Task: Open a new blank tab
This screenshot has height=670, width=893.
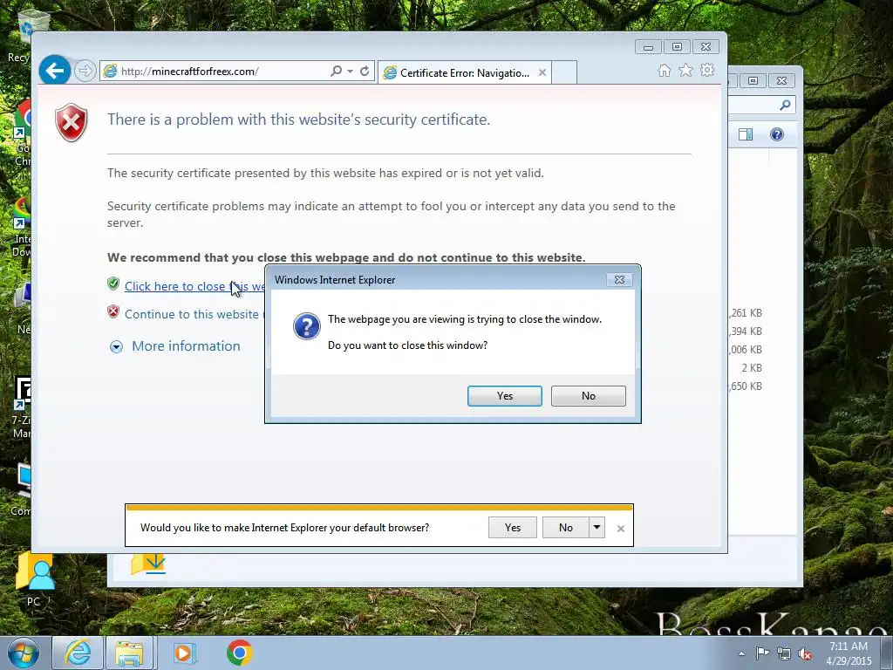Action: pos(564,72)
